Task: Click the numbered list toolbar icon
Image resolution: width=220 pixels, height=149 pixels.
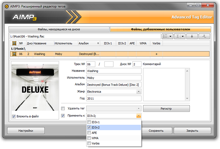Action: [x=165, y=37]
